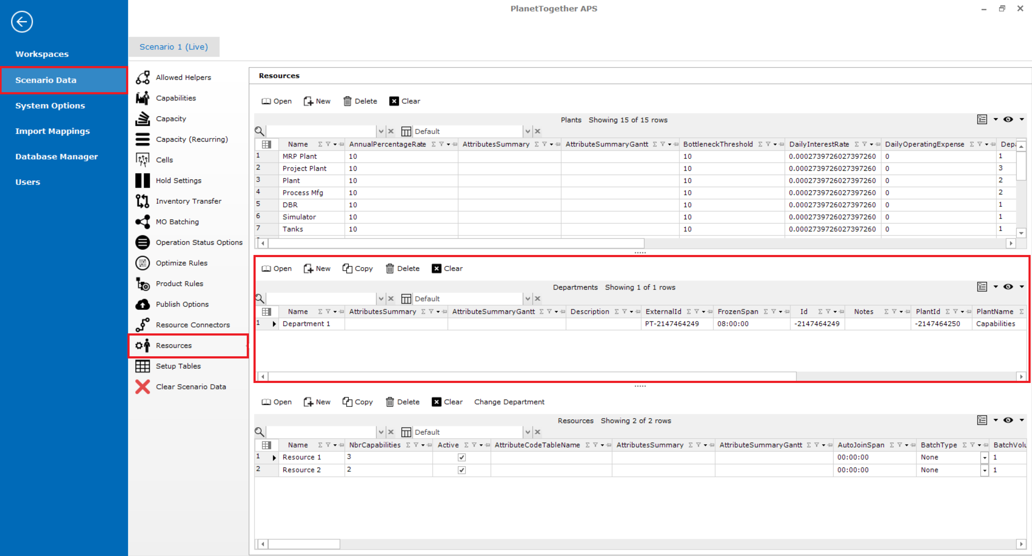This screenshot has width=1032, height=556.
Task: Select the MRP Plant row name cell
Action: coord(312,156)
